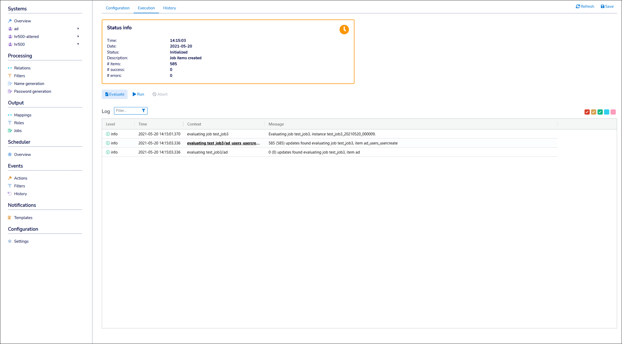Uncheck the green log level checkbox

(600, 112)
